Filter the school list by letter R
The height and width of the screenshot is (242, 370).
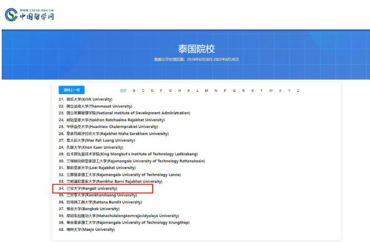click(x=244, y=91)
